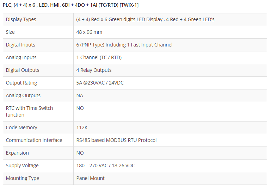Select the "48 x 96 mm" value cell
Image resolution: width=271 pixels, height=187 pixels.
pyautogui.click(x=89, y=32)
